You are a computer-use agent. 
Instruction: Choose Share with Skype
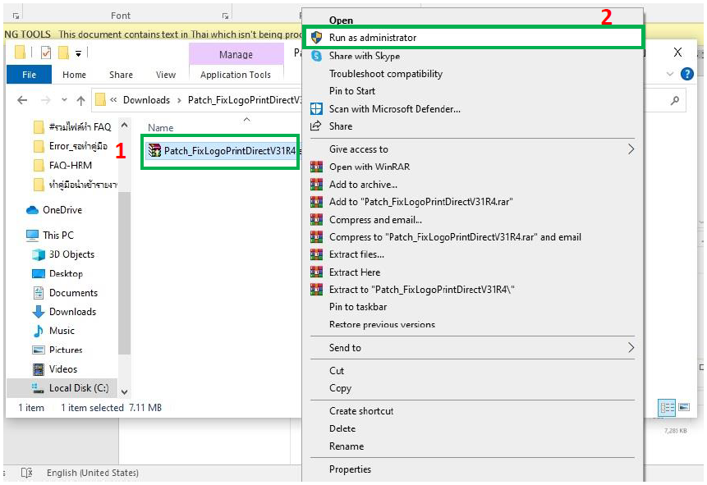click(x=364, y=56)
